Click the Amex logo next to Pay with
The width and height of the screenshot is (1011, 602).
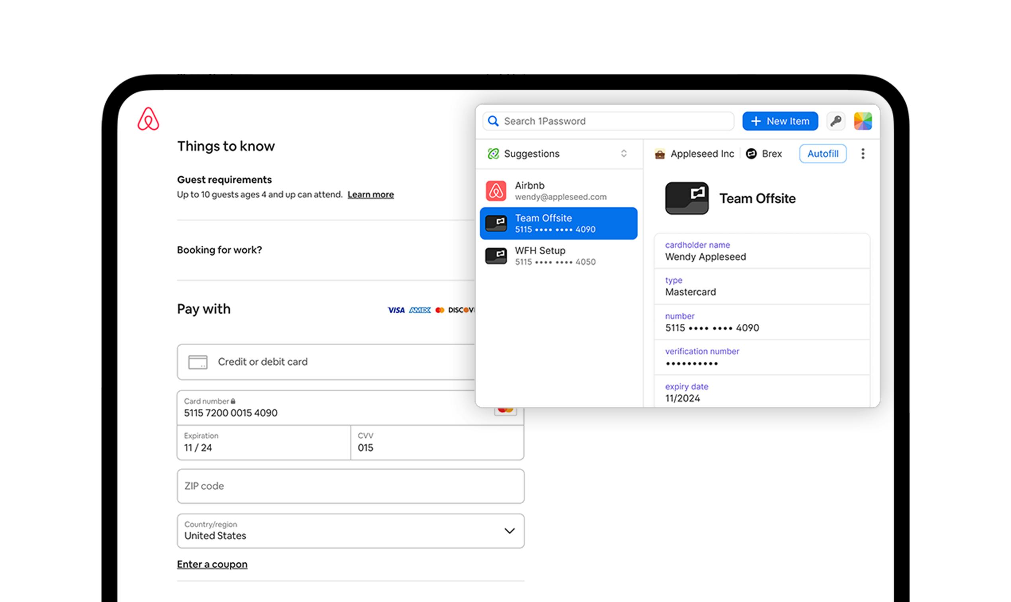(420, 310)
